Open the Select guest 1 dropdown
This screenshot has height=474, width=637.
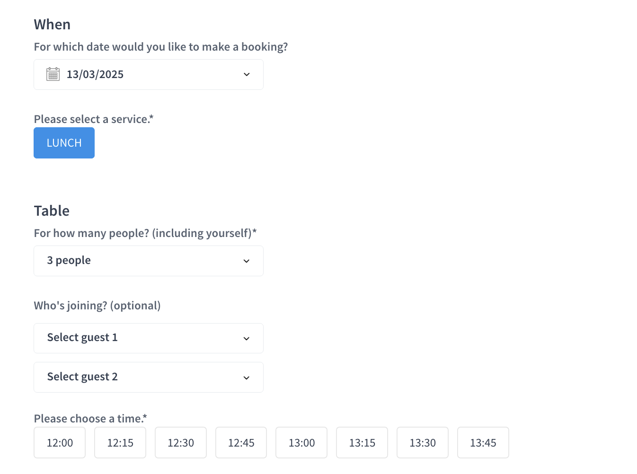(x=149, y=338)
